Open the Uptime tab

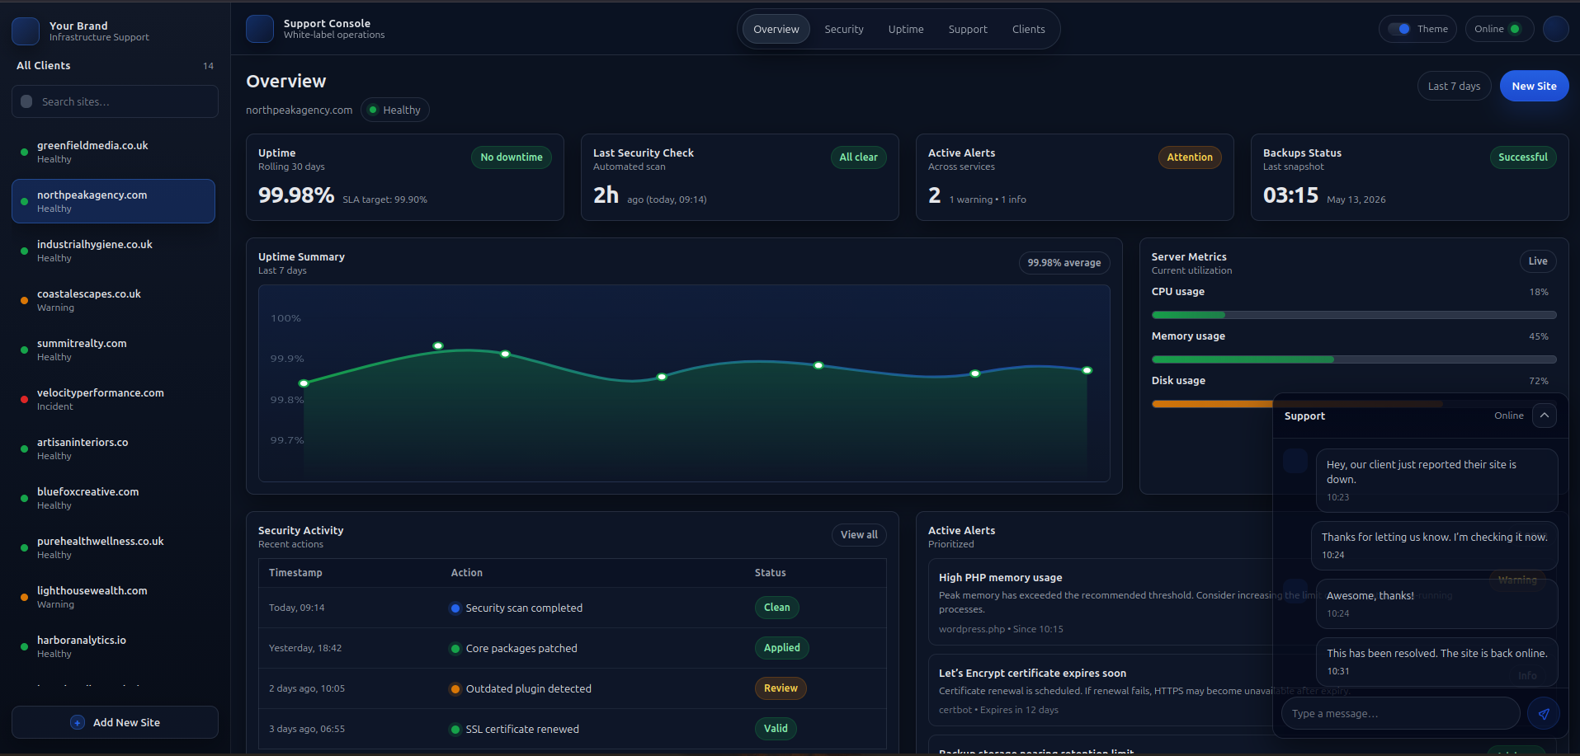(906, 29)
